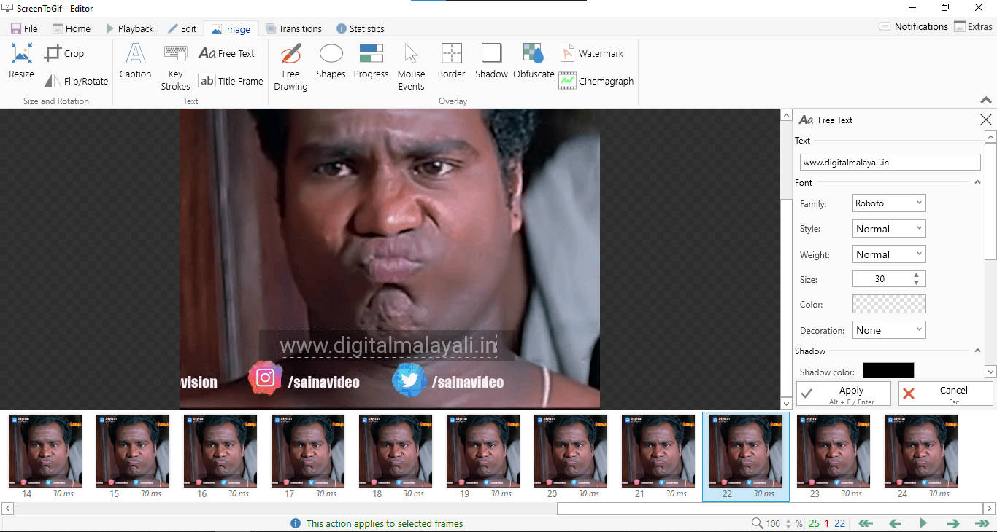This screenshot has height=532, width=997.
Task: Open the font Weight dropdown
Action: click(x=889, y=254)
